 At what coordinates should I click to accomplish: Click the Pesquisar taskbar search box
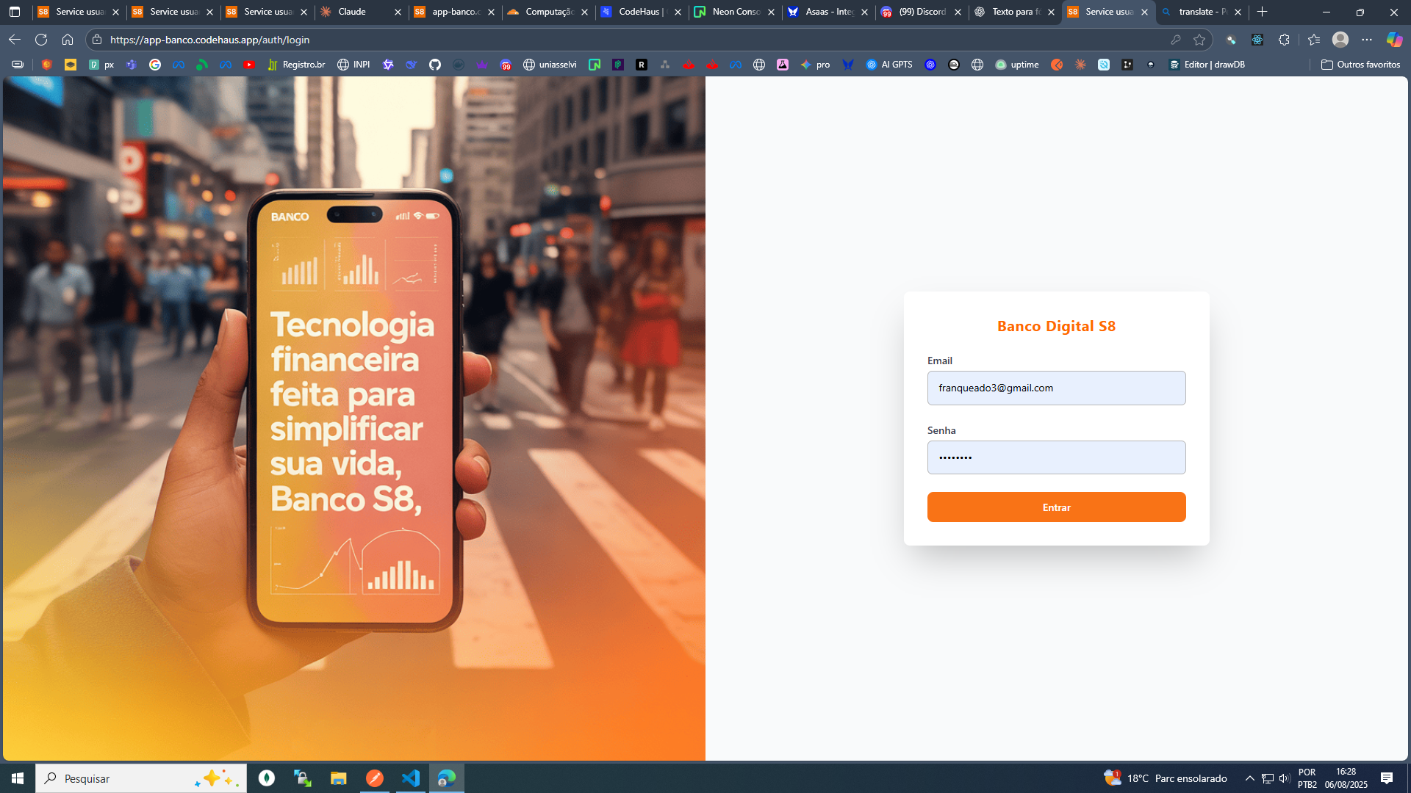tap(141, 778)
